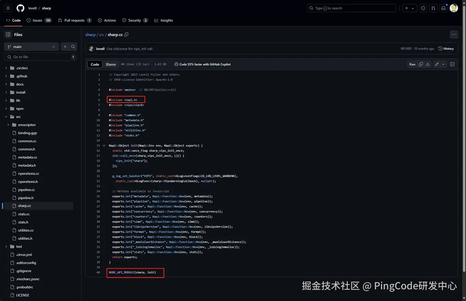Viewport: 466px width, 301px height.
Task: Open LICENSE in the file tree
Action: pyautogui.click(x=23, y=295)
